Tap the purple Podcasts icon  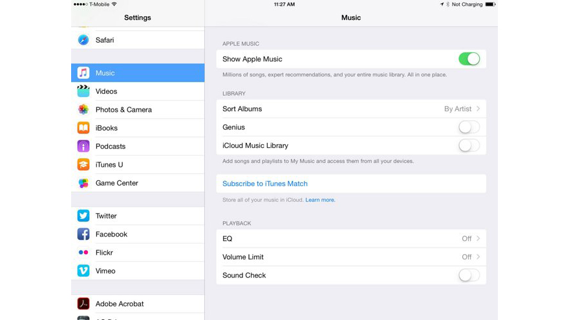click(83, 146)
